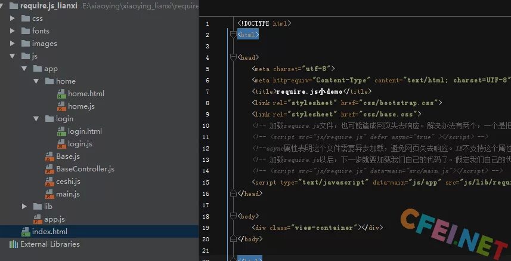Select ceshi.js in project tree
Image resolution: width=511 pixels, height=261 pixels.
[68, 182]
